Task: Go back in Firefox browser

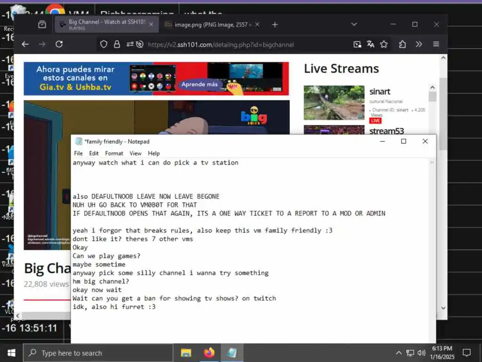Action: point(25,44)
